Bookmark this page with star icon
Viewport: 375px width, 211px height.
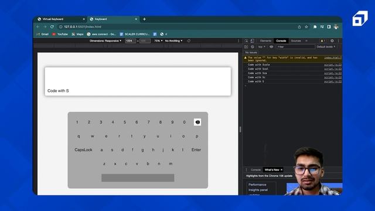coord(306,27)
